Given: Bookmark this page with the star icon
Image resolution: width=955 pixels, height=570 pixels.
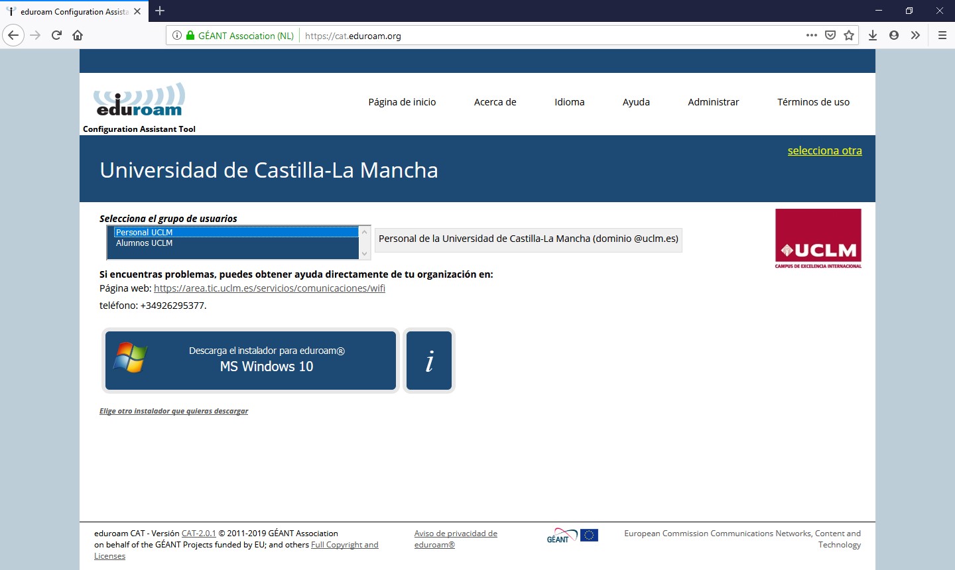Looking at the screenshot, I should click(849, 35).
